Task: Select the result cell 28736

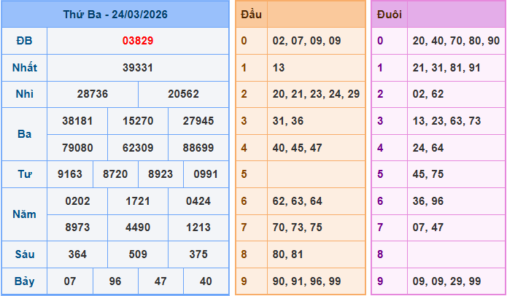Action: point(93,94)
